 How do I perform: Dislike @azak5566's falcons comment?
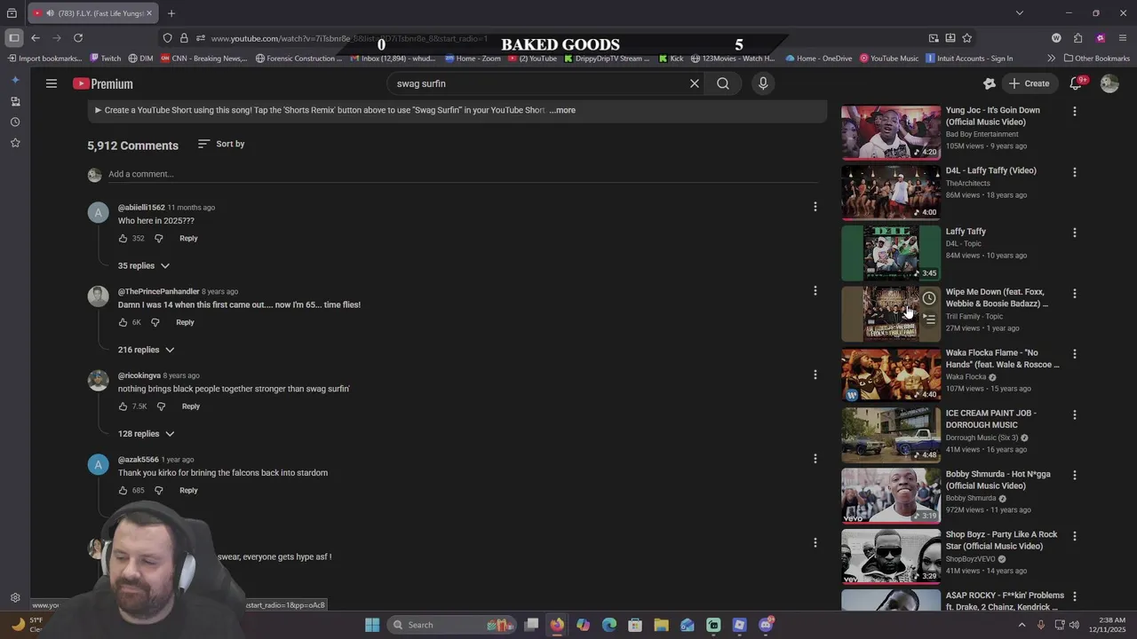(159, 491)
